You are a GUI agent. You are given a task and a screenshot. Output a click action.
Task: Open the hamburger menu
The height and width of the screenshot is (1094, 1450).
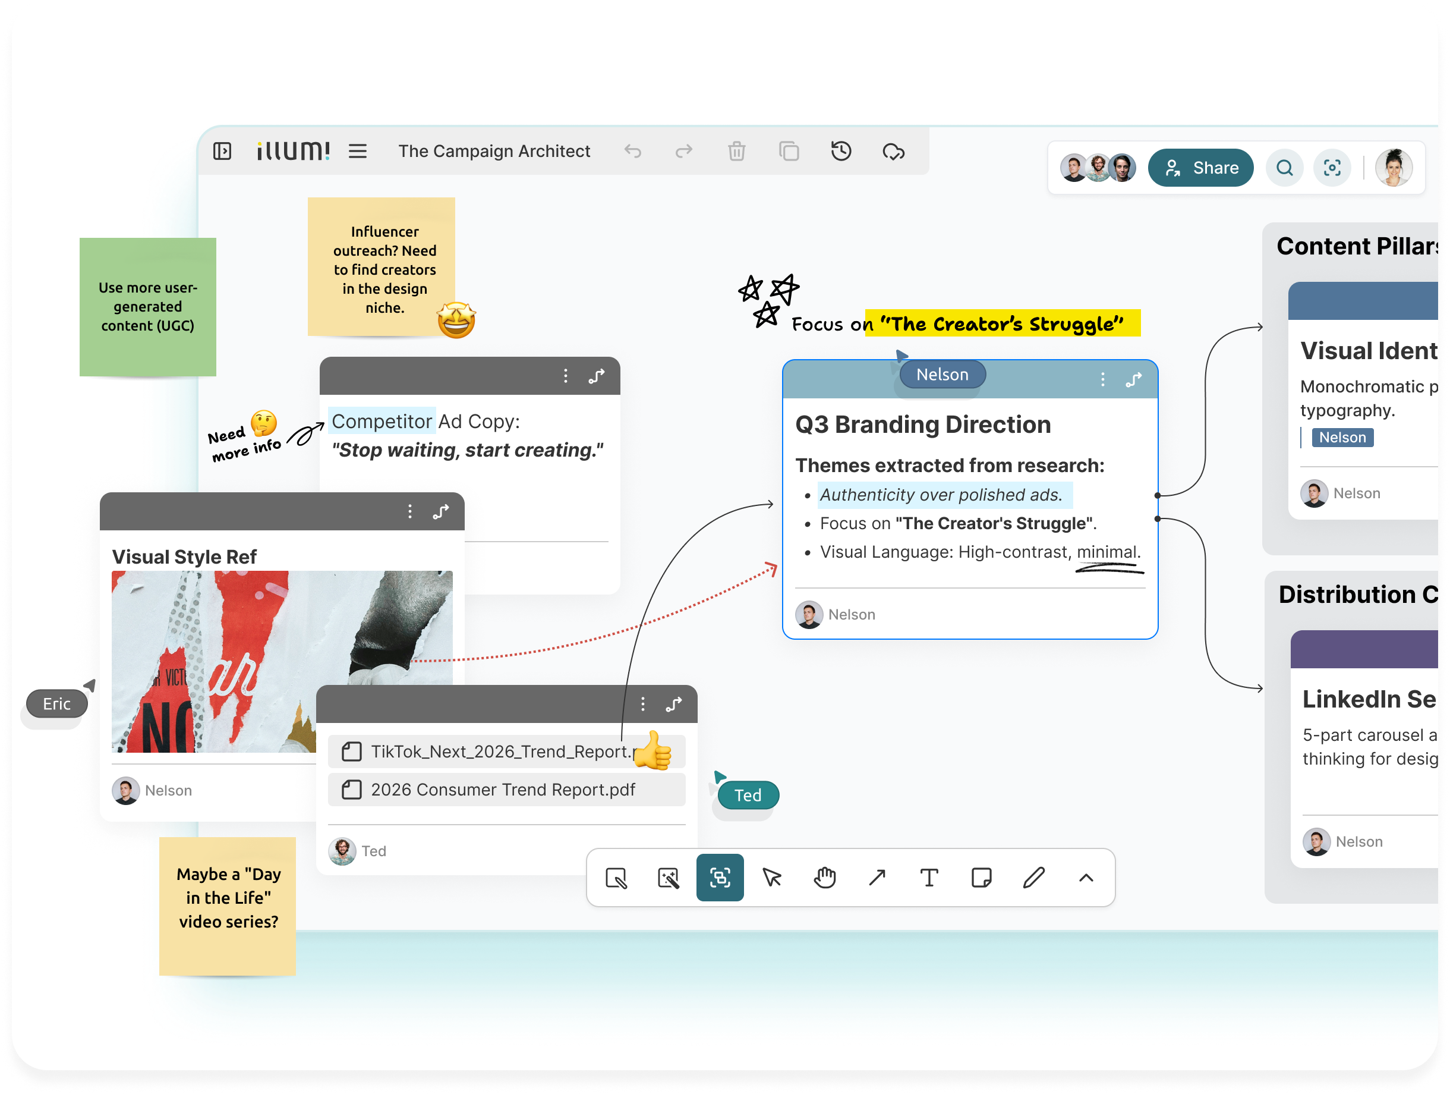(x=357, y=152)
